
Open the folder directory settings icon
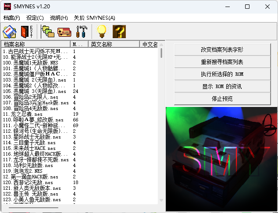[x=48, y=32]
